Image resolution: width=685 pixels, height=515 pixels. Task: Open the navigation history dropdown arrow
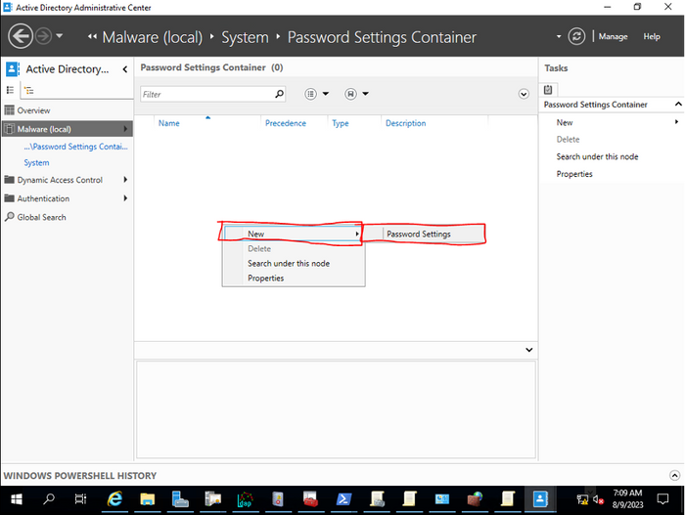(60, 36)
